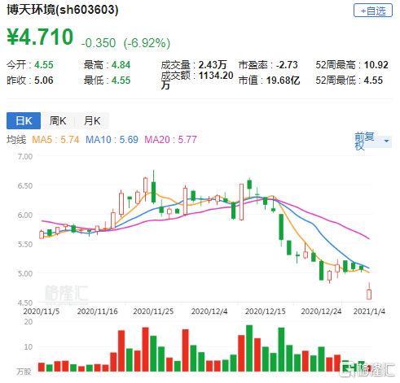Click the P/E ratio value -2.73
The height and width of the screenshot is (383, 400).
287,65
